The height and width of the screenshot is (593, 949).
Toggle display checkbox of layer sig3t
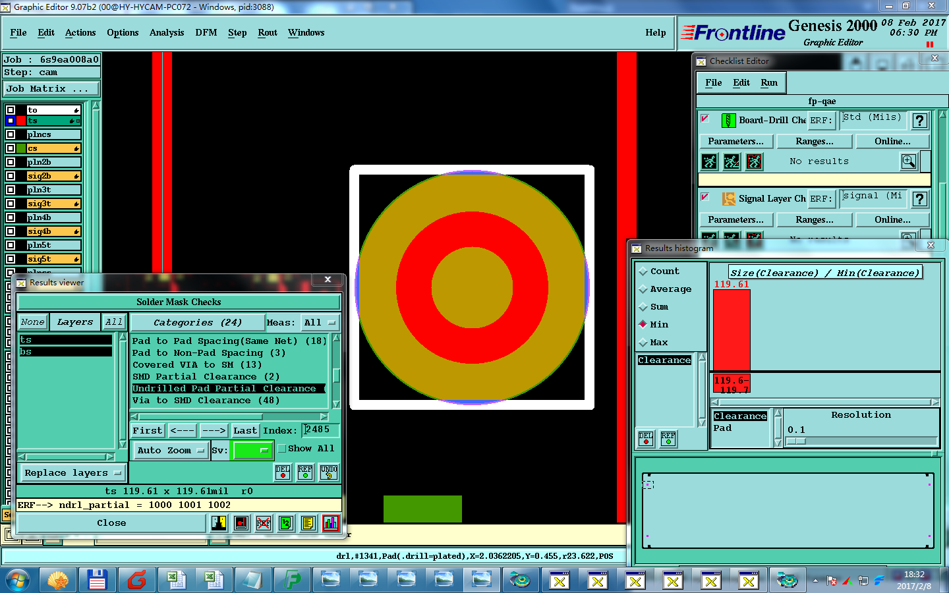click(x=11, y=204)
